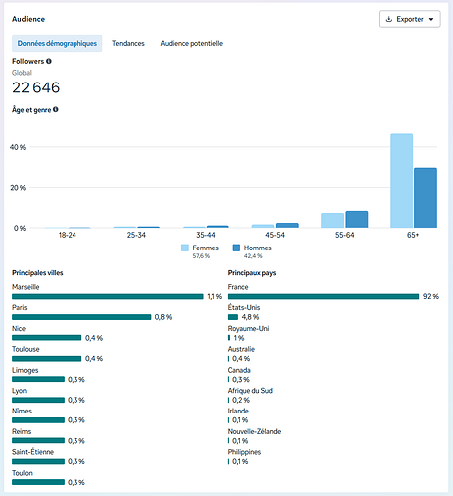
Task: Click the Marseille city name
Action: click(x=26, y=287)
